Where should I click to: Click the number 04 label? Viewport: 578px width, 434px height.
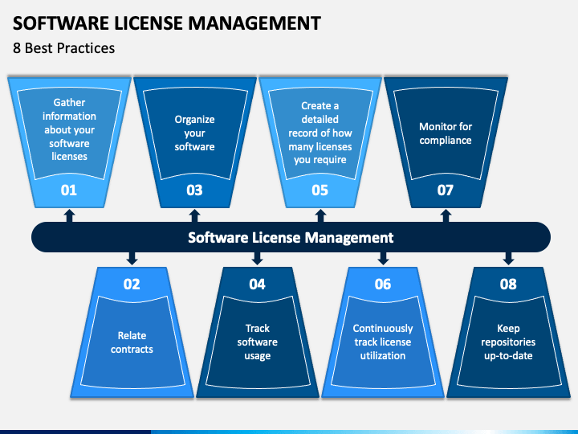(x=257, y=285)
